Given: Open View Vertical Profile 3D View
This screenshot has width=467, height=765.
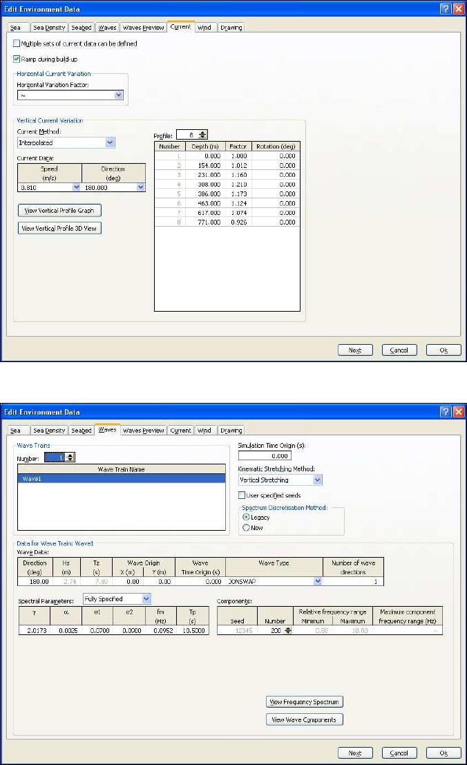Looking at the screenshot, I should coord(60,228).
